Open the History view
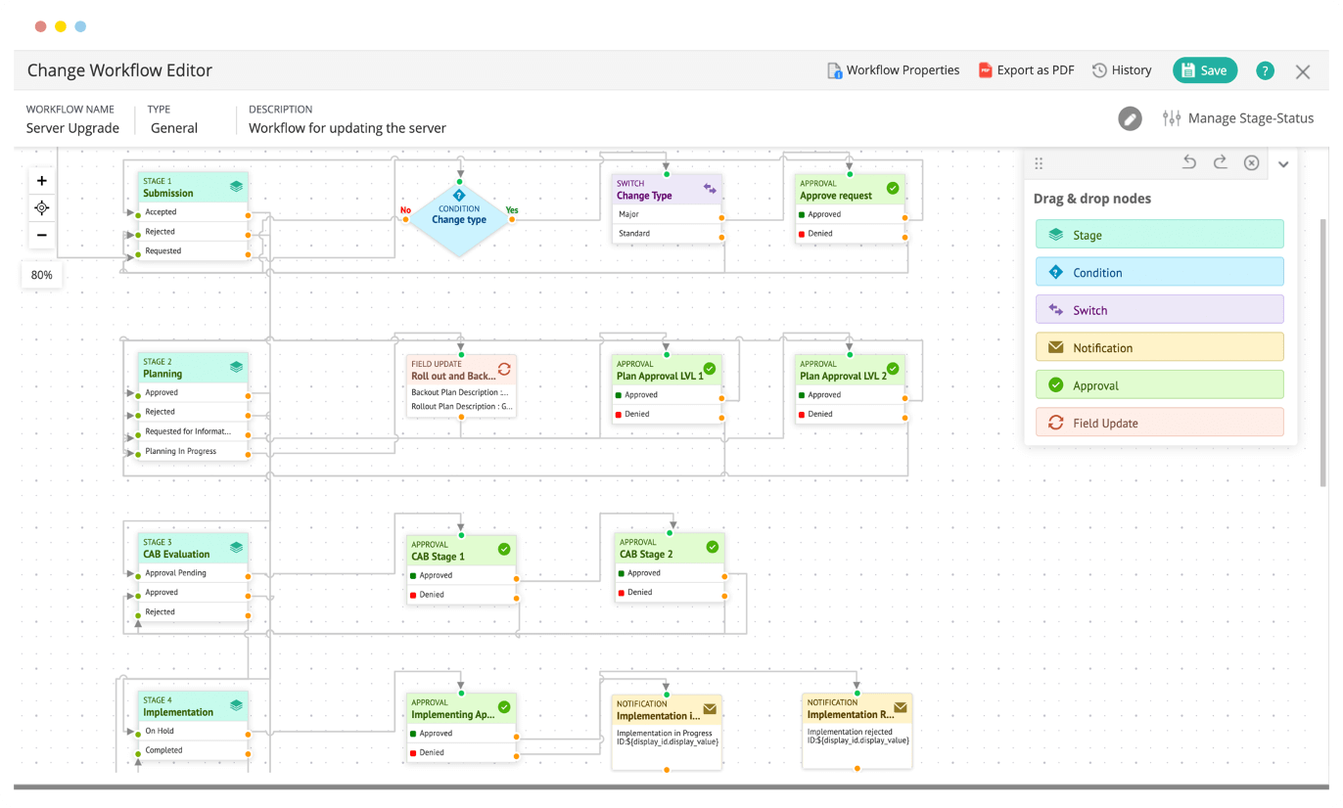The image size is (1343, 808). tap(1122, 69)
